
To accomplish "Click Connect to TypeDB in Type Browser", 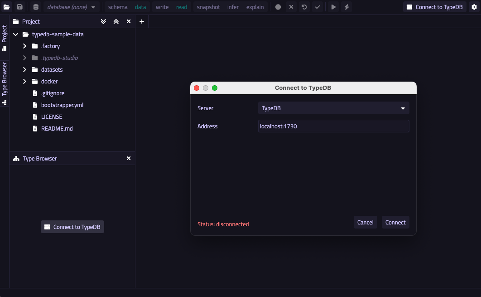I will [x=72, y=227].
